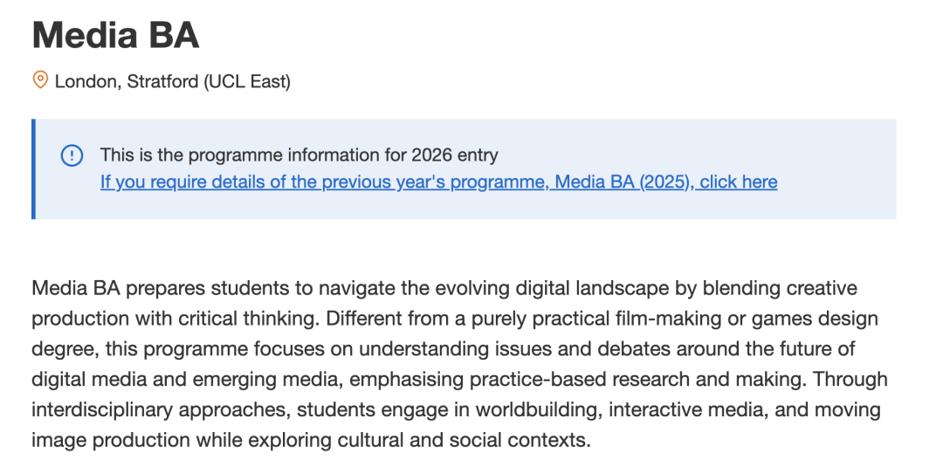
Task: Select the "London, Stratford (UCL East)" location text
Action: 173,81
